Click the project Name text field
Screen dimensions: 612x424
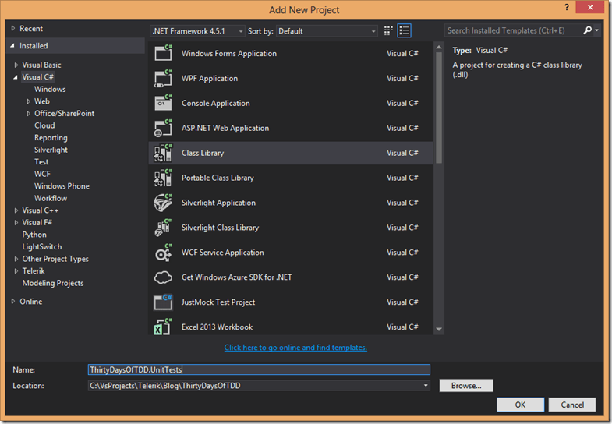point(259,369)
